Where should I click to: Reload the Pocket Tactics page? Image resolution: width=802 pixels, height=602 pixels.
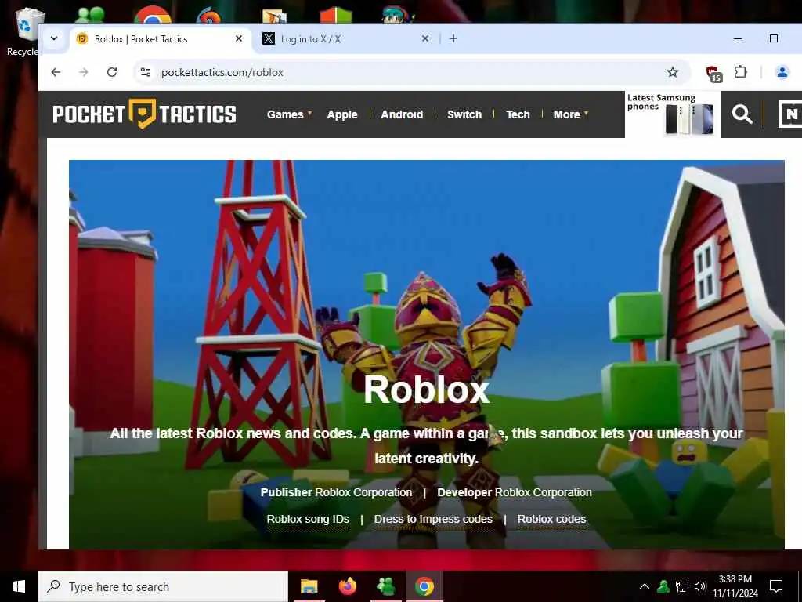112,72
